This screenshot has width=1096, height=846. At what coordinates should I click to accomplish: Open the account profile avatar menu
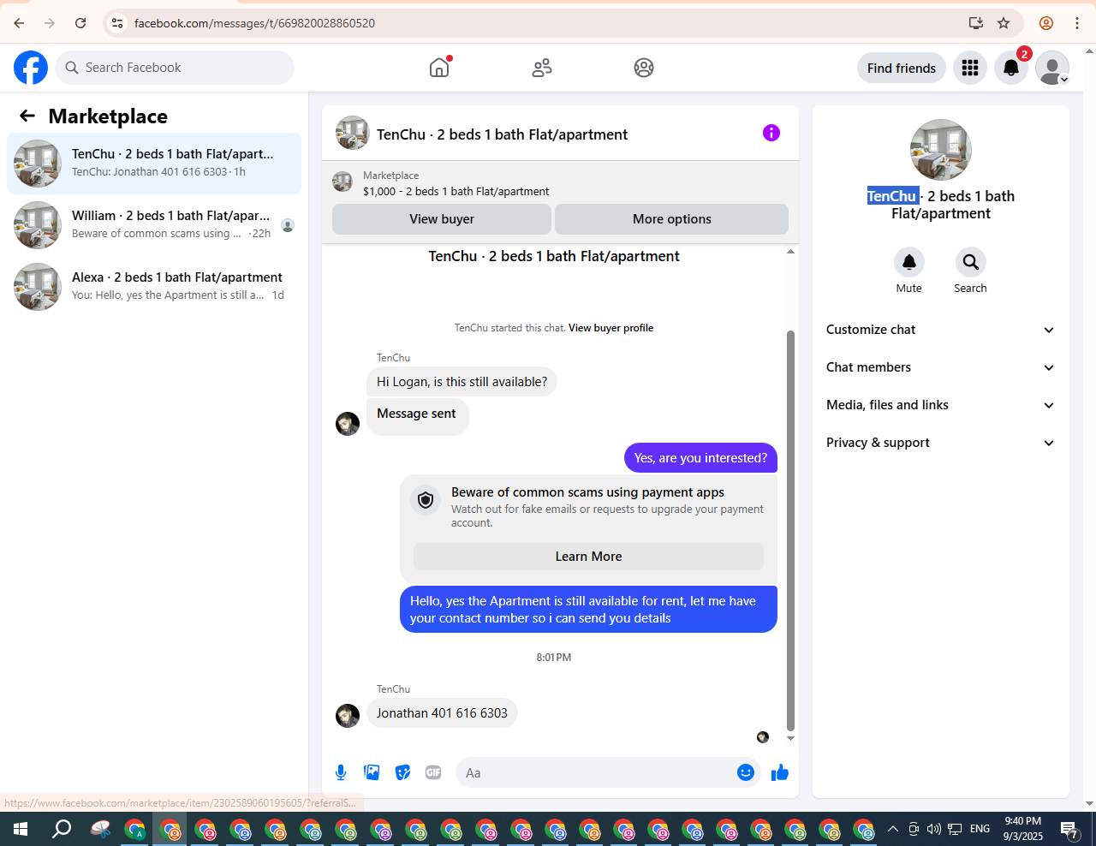click(x=1052, y=68)
